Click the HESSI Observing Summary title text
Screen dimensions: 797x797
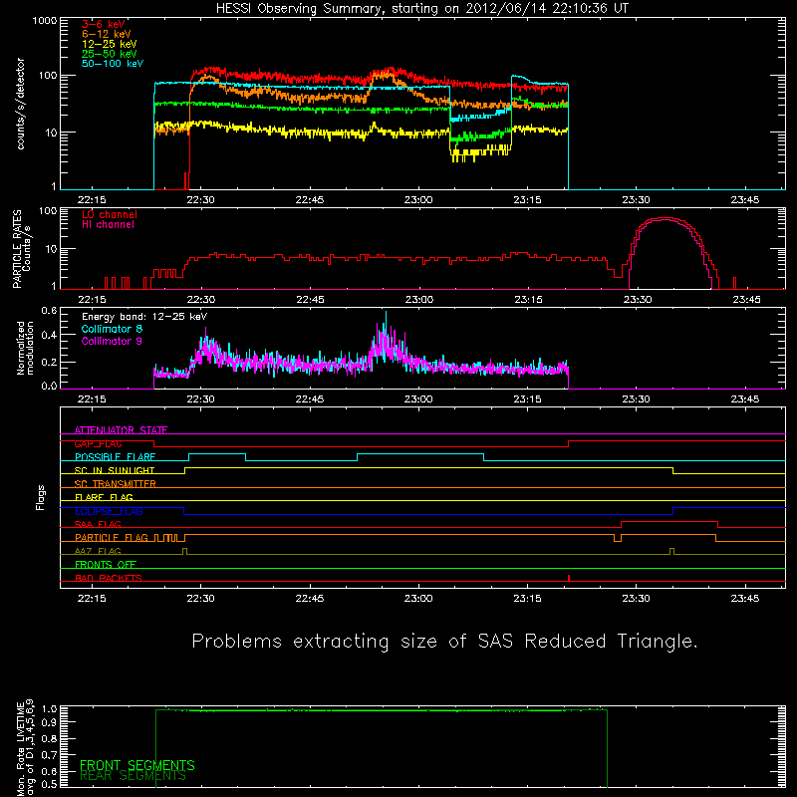(x=422, y=9)
